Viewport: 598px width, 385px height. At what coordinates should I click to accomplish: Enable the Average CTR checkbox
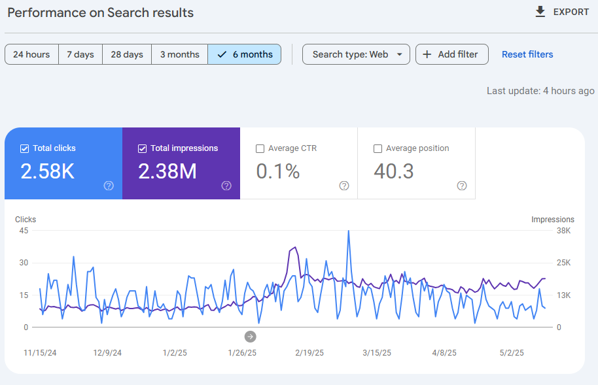tap(260, 148)
